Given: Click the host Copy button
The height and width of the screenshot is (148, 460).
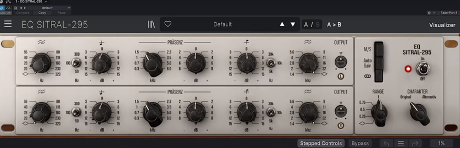Looking at the screenshot, I should [x=42, y=12].
